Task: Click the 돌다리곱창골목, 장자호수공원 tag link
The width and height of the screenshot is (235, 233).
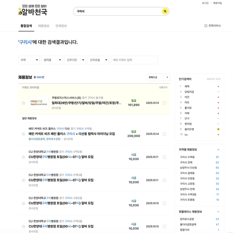Action: pyautogui.click(x=44, y=139)
